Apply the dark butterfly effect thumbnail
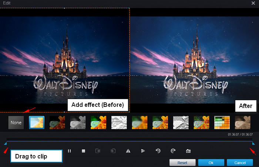This screenshot has width=259, height=167. (x=57, y=122)
